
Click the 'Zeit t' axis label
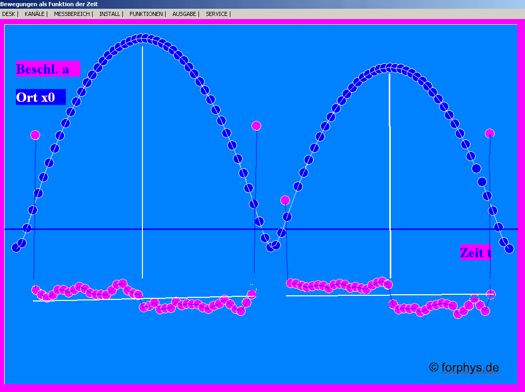[475, 253]
